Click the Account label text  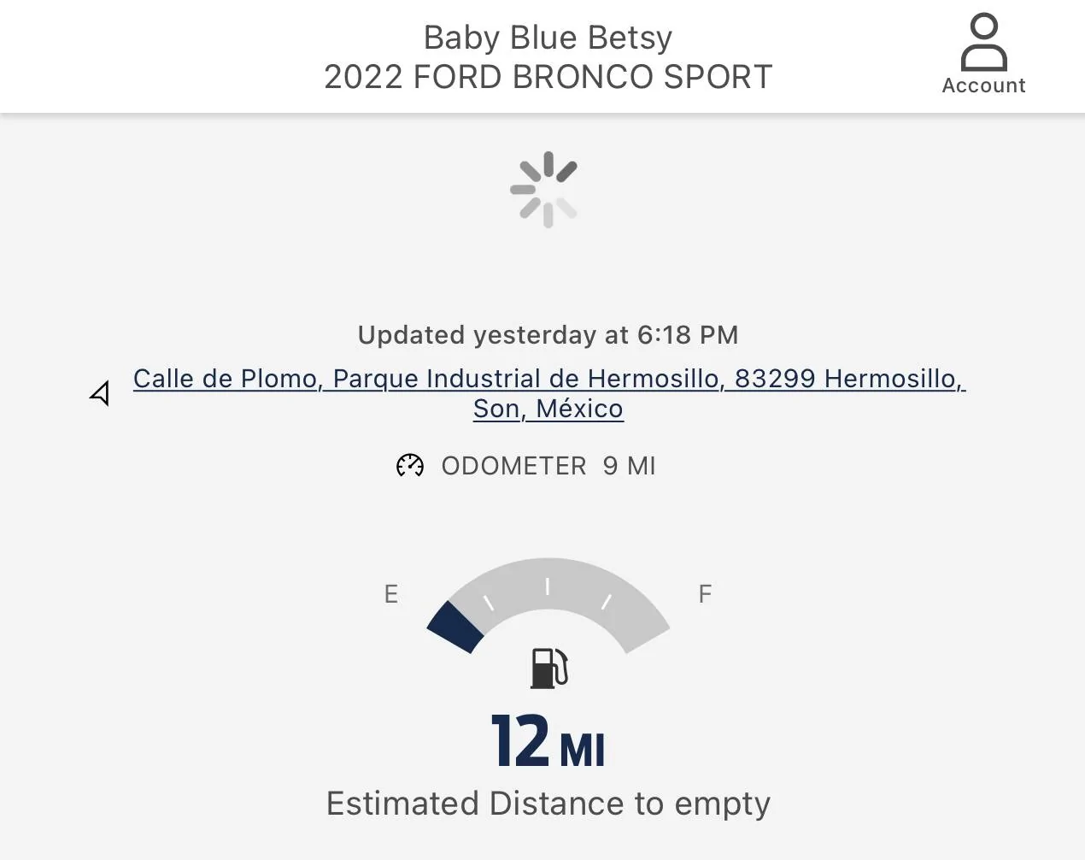983,85
